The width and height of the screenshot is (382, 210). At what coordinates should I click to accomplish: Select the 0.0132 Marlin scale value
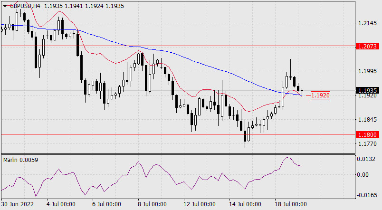click(x=366, y=159)
